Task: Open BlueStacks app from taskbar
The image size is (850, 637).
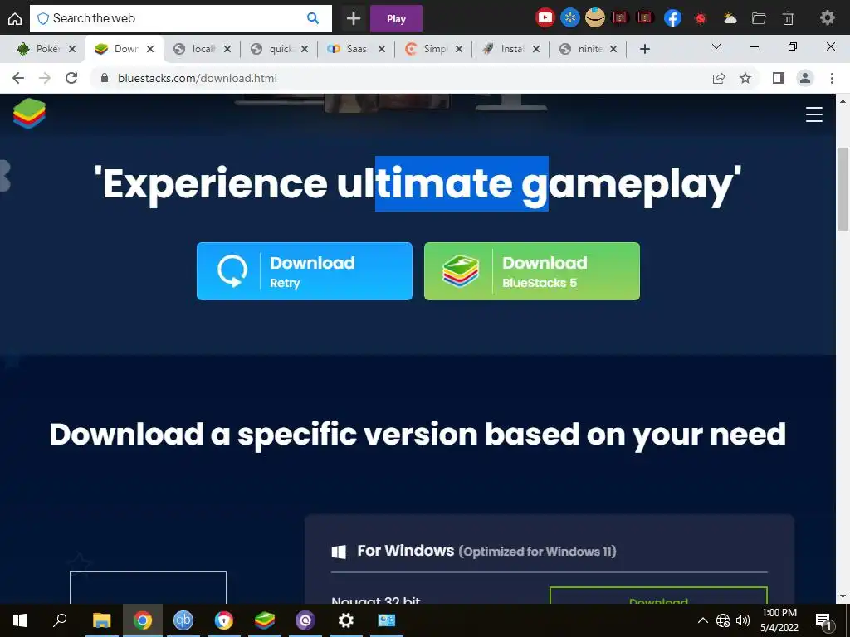Action: click(x=265, y=620)
